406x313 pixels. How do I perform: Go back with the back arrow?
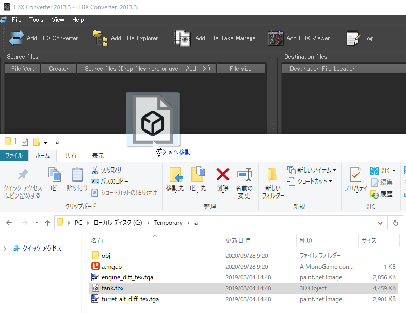tap(9, 223)
